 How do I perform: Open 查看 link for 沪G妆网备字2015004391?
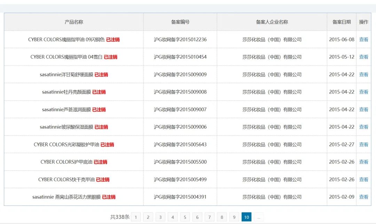pyautogui.click(x=363, y=197)
